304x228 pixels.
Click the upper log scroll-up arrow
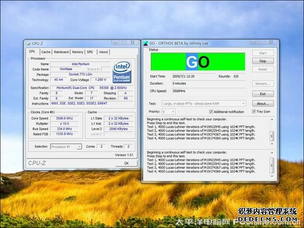coord(272,120)
